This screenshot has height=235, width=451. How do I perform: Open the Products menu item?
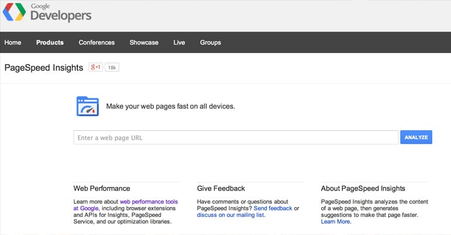pyautogui.click(x=50, y=43)
